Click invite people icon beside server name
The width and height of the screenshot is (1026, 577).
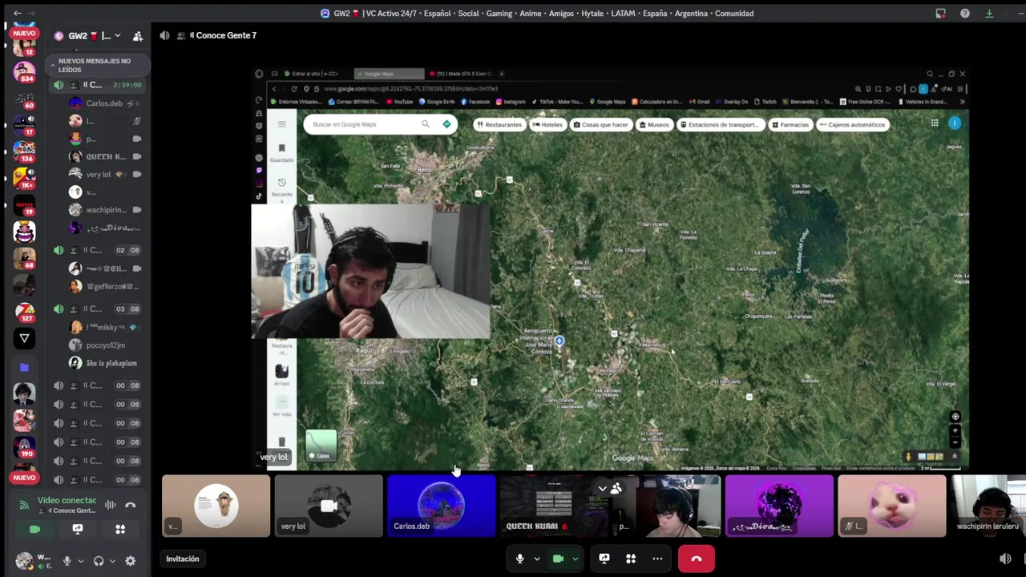138,35
